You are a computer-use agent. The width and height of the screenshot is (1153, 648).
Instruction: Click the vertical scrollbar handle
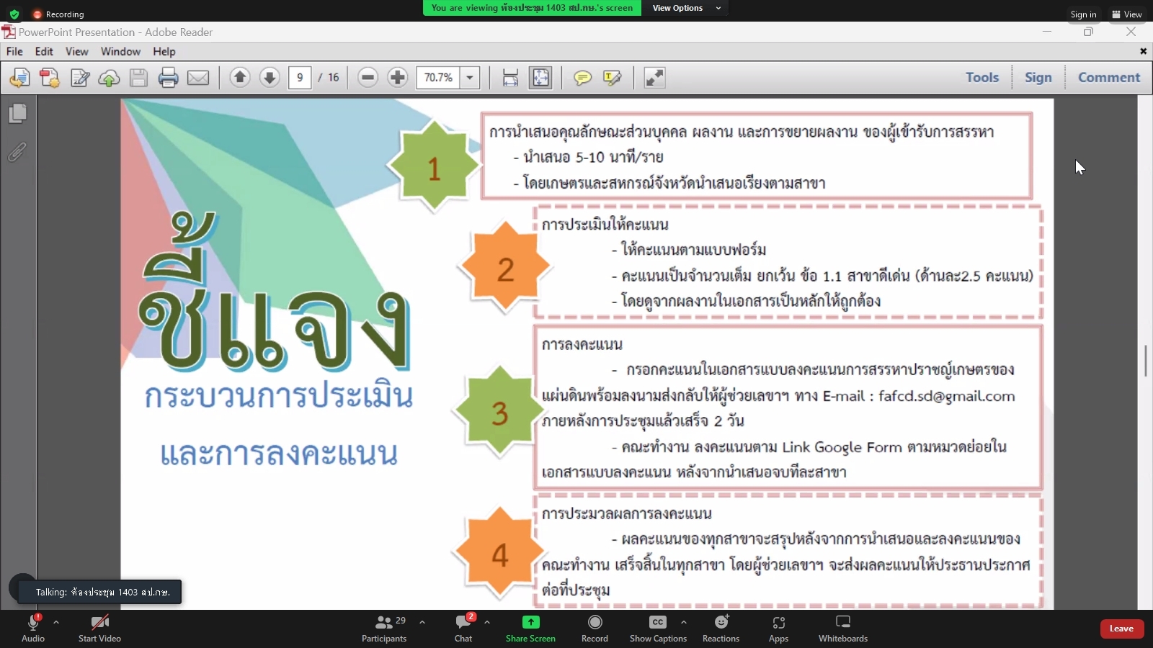(x=1145, y=360)
